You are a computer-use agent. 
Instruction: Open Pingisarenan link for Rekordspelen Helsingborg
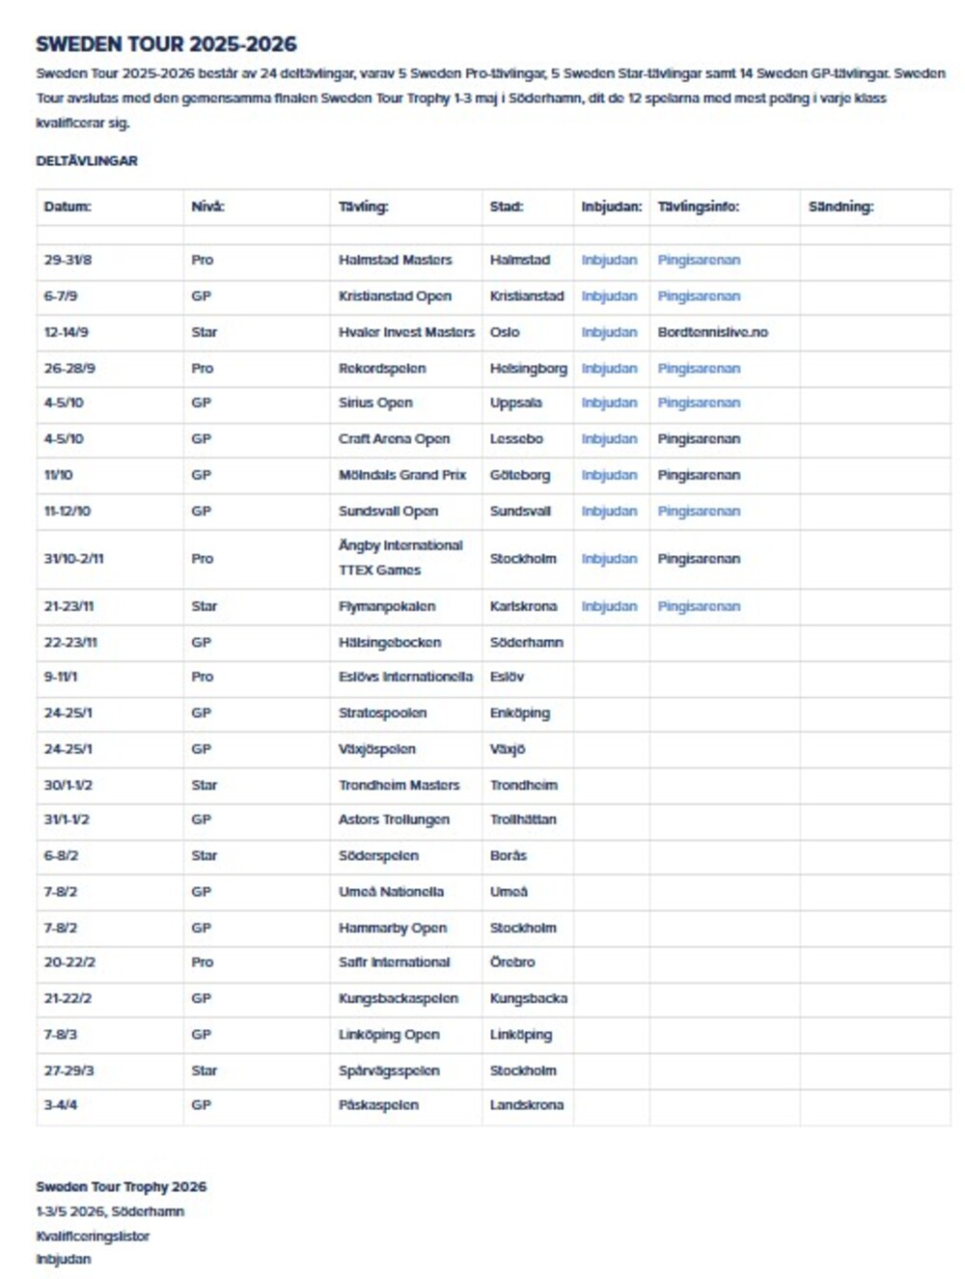click(699, 369)
